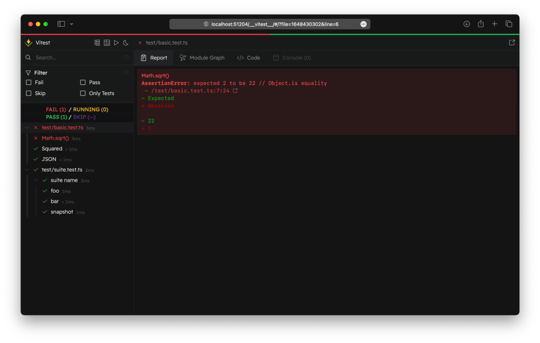Screen dimensions: 540x343
Task: Open the Safari sidebar dropdown chevron
Action: [72, 24]
